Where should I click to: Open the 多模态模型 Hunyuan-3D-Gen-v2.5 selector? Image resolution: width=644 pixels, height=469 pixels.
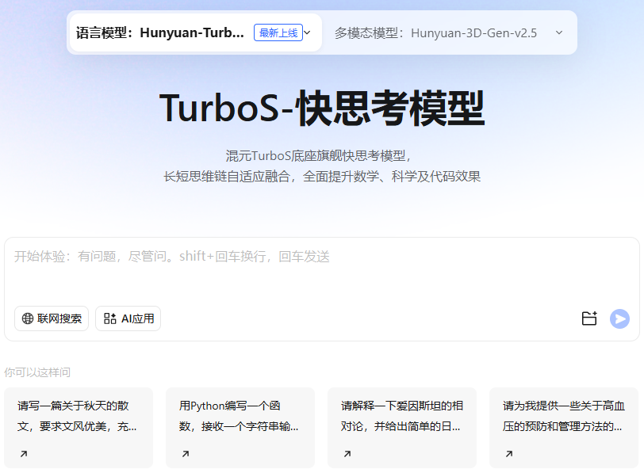pos(449,32)
